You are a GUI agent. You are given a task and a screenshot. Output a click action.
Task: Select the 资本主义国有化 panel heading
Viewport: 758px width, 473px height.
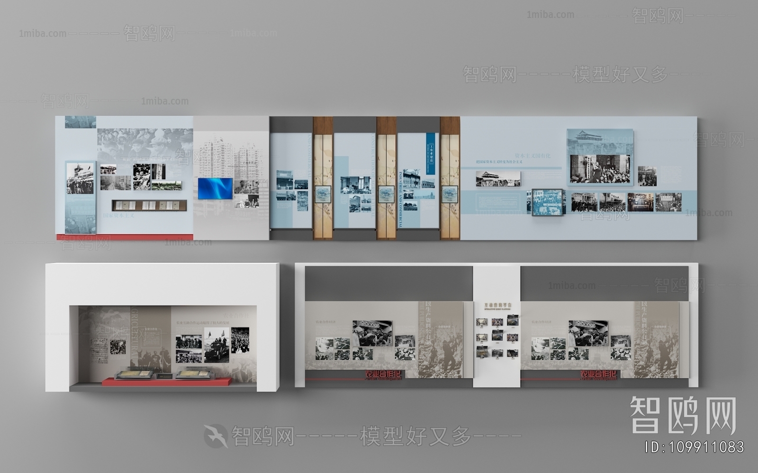(532, 155)
